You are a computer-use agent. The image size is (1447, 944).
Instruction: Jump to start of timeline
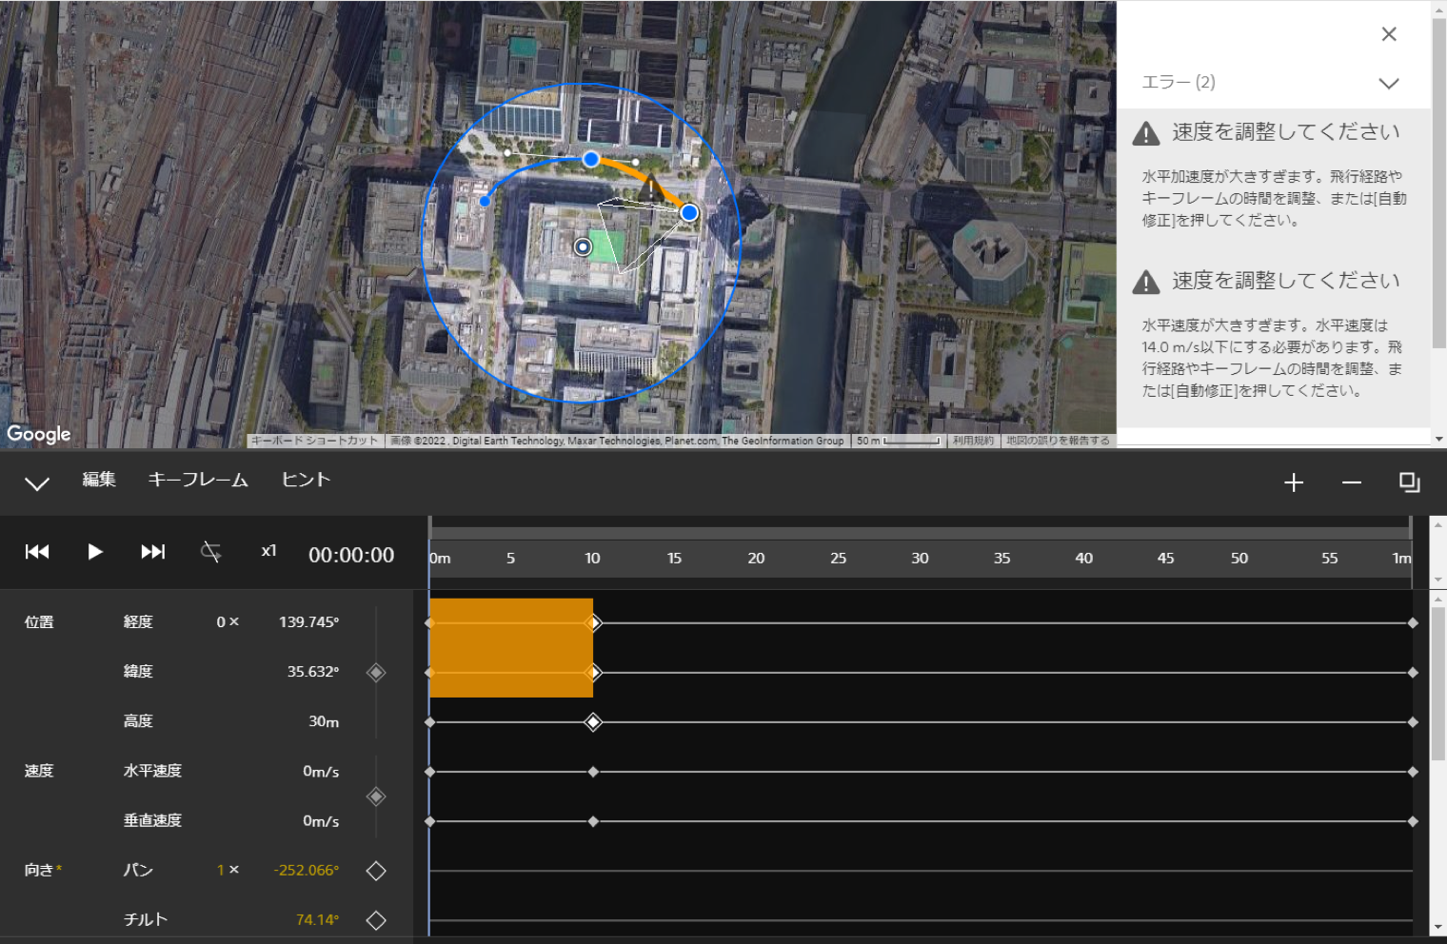[x=37, y=552]
